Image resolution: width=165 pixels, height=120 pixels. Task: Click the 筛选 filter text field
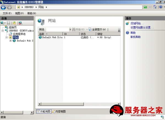[x=57, y=29]
